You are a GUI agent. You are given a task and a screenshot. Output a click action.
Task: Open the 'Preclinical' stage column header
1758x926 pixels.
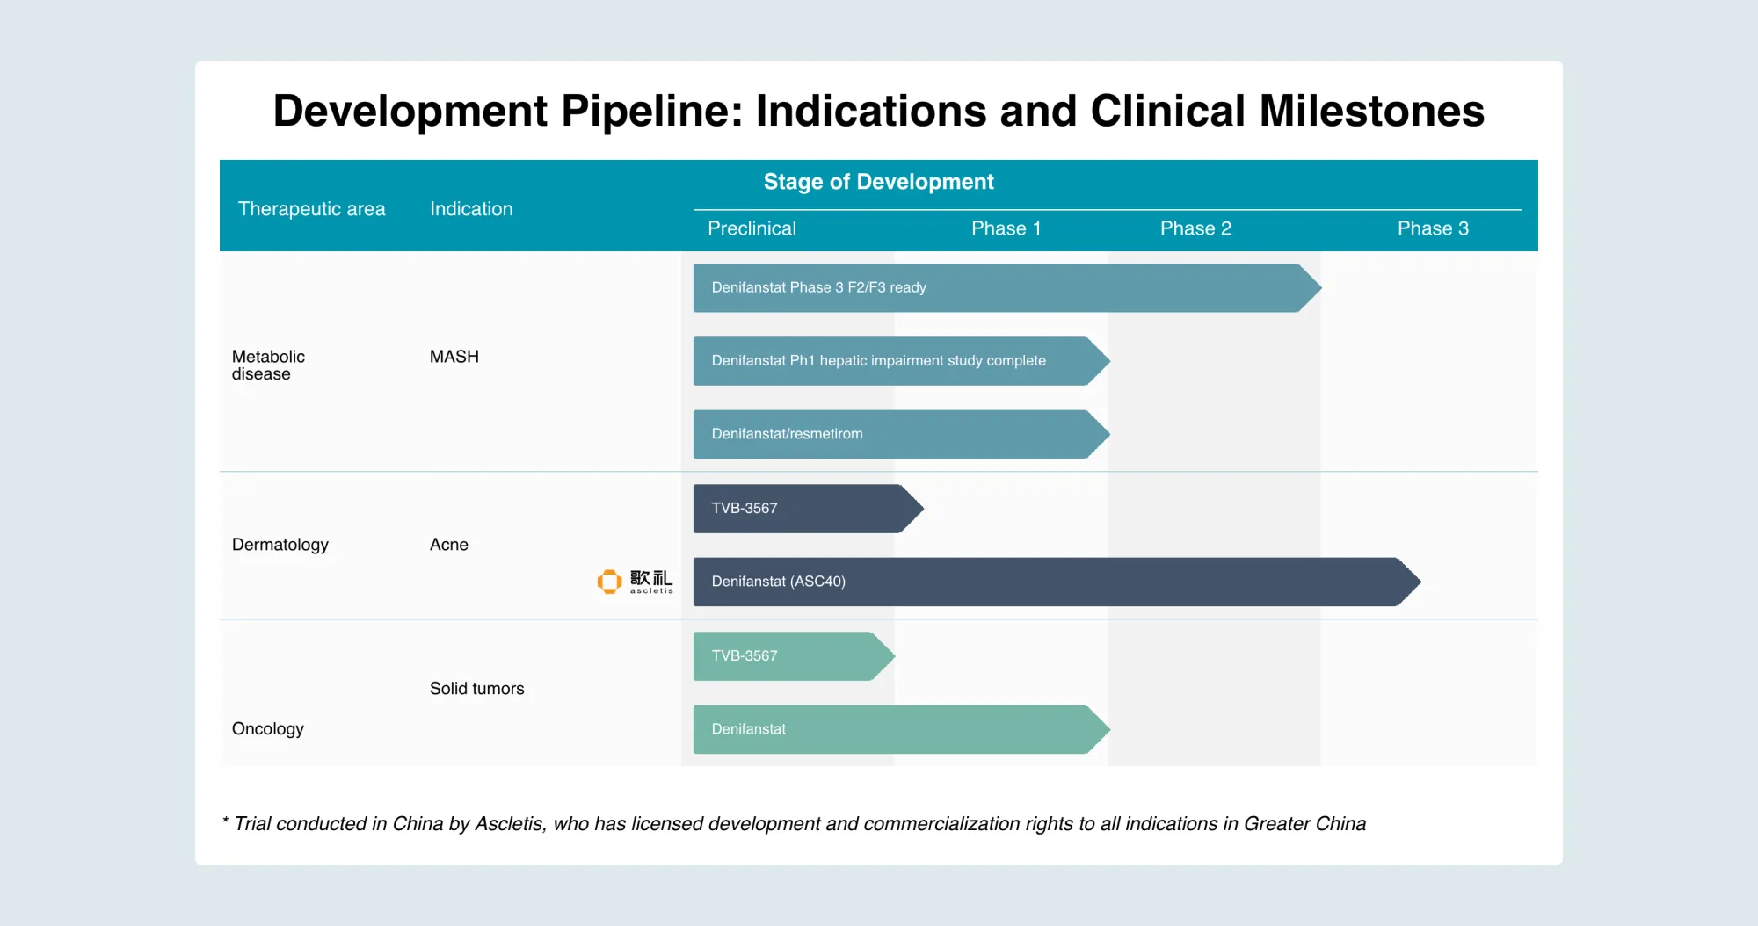coord(751,228)
